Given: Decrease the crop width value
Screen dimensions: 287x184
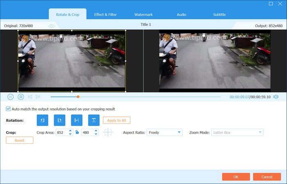Looking at the screenshot, I should click(70, 134).
